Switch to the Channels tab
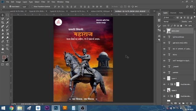 173,13
